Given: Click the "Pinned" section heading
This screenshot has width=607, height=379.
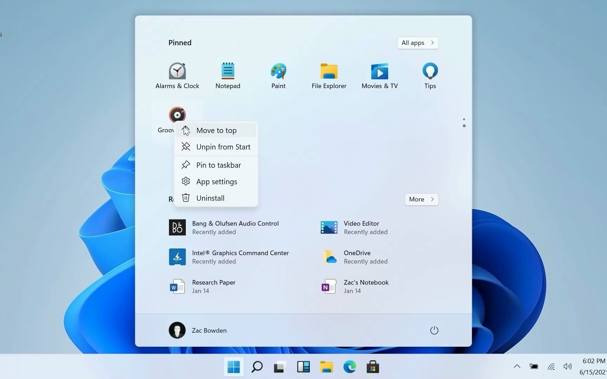Looking at the screenshot, I should coord(180,43).
